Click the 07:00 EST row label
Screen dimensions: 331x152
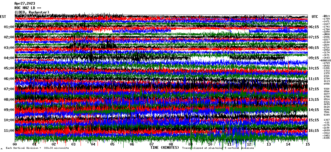click(x=9, y=89)
